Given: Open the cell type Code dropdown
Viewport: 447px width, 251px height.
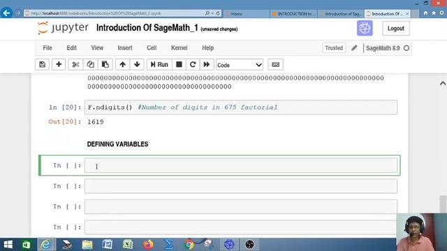Looking at the screenshot, I should click(240, 65).
